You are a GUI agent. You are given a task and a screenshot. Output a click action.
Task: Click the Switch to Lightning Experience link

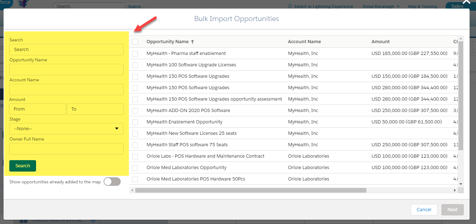point(320,6)
